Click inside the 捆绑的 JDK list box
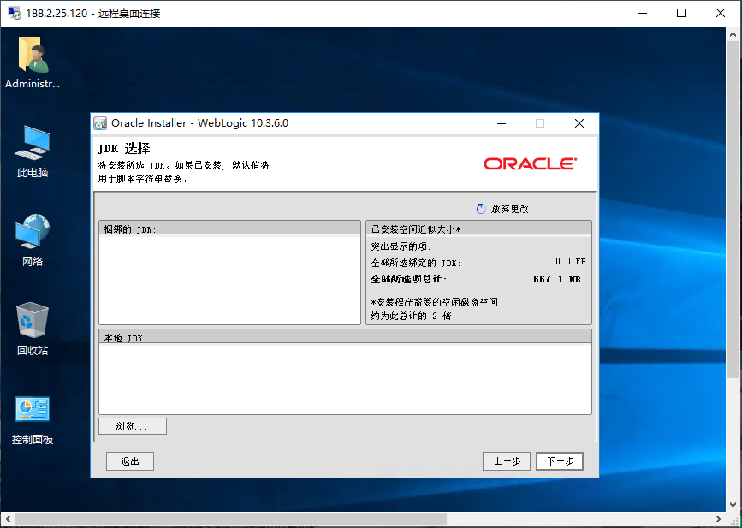This screenshot has height=528, width=742. 230,279
